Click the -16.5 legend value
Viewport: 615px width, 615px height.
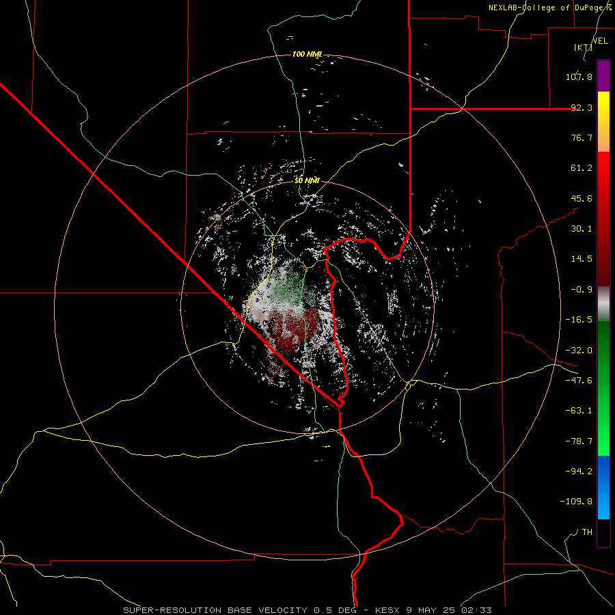pos(579,320)
